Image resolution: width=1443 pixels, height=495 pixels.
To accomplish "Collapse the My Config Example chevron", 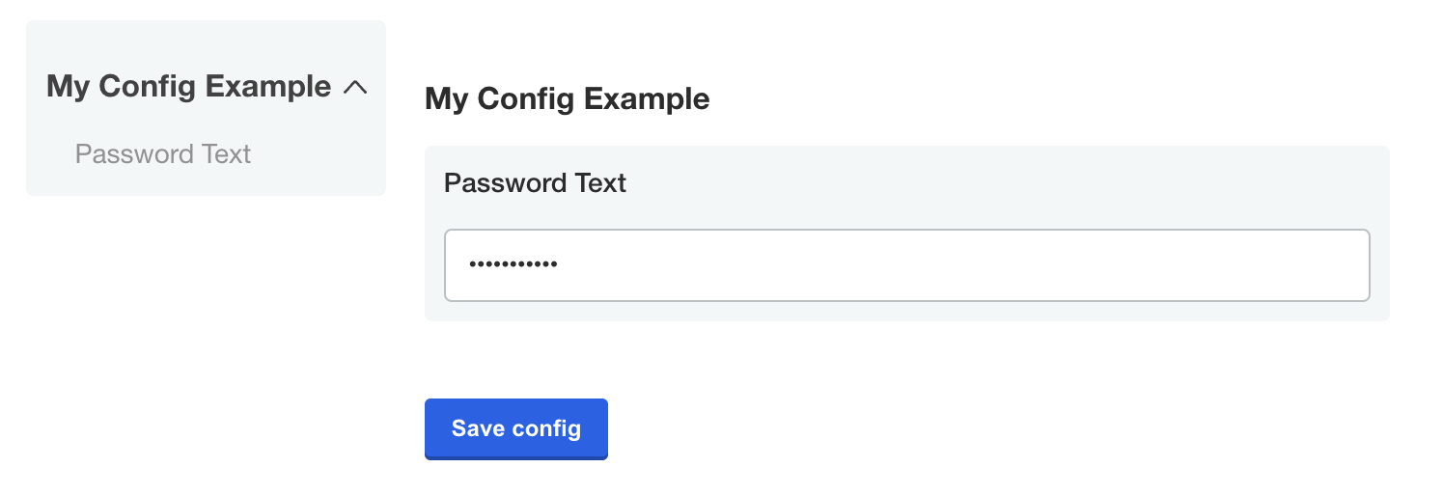I will point(355,88).
